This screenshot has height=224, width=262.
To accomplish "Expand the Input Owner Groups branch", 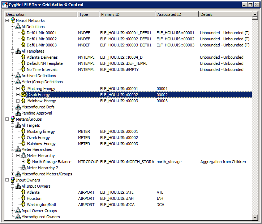I will coord(12,211).
